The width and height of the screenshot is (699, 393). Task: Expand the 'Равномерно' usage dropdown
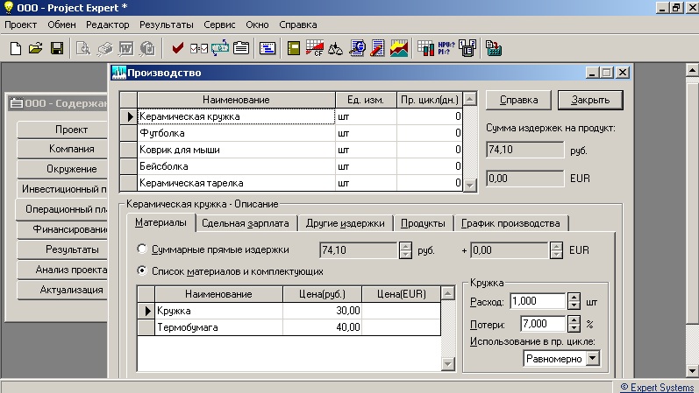592,358
